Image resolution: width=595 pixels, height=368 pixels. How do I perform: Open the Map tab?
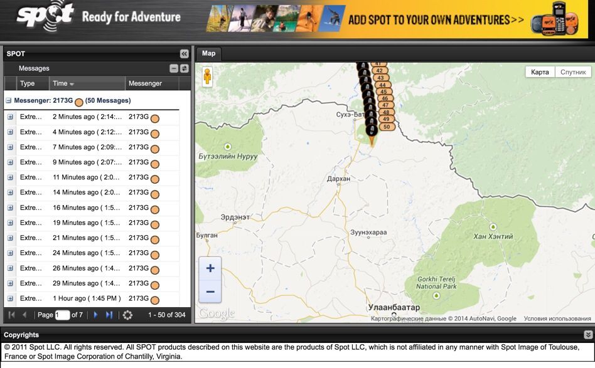208,54
